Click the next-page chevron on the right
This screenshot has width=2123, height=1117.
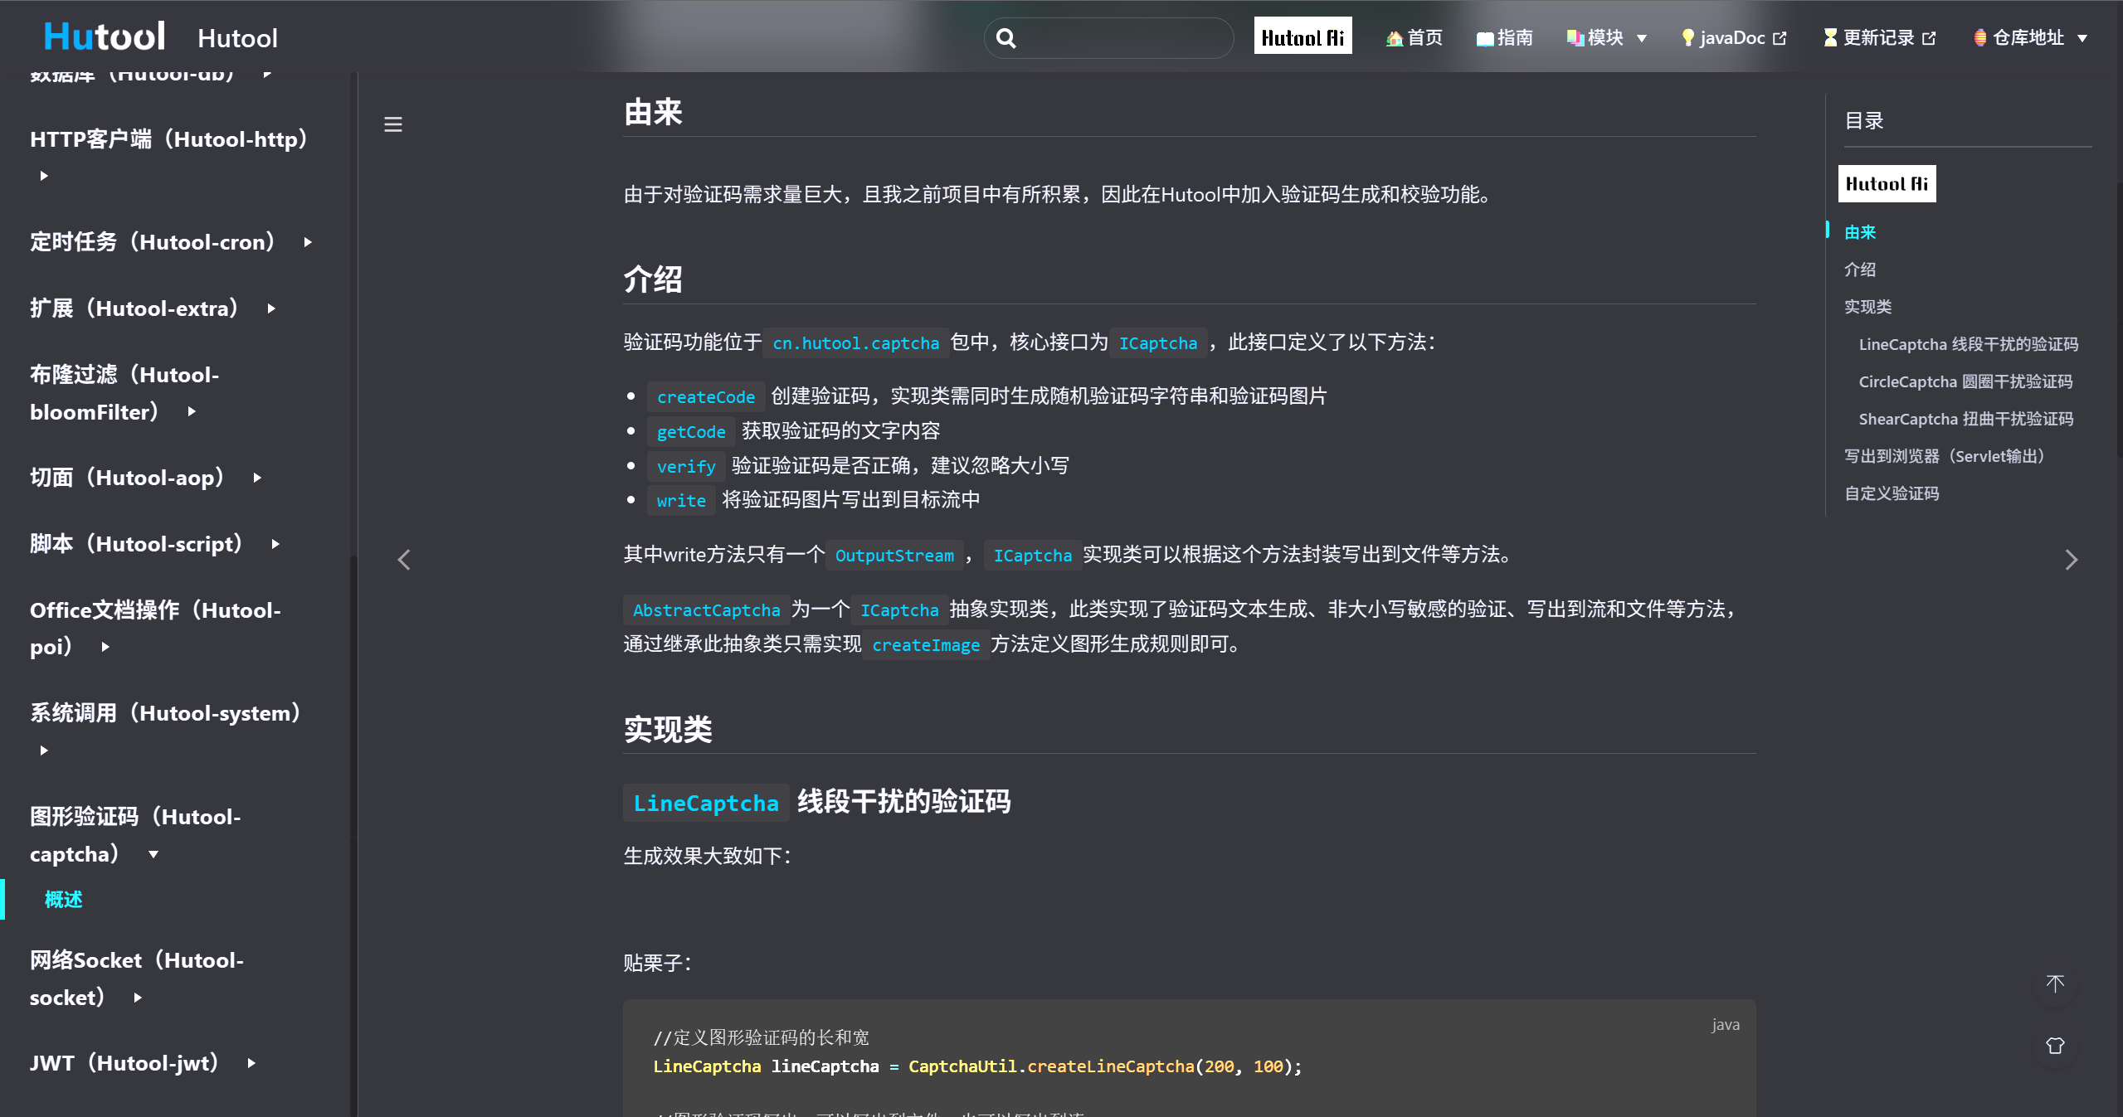click(x=2072, y=560)
